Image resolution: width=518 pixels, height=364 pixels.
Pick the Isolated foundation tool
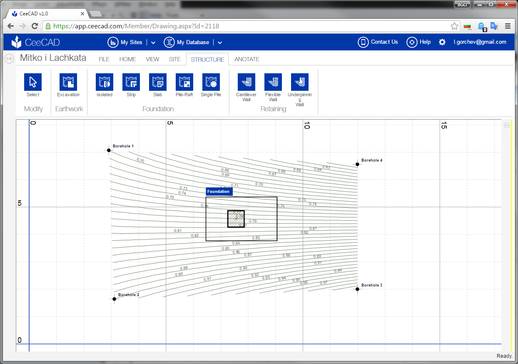pos(105,82)
